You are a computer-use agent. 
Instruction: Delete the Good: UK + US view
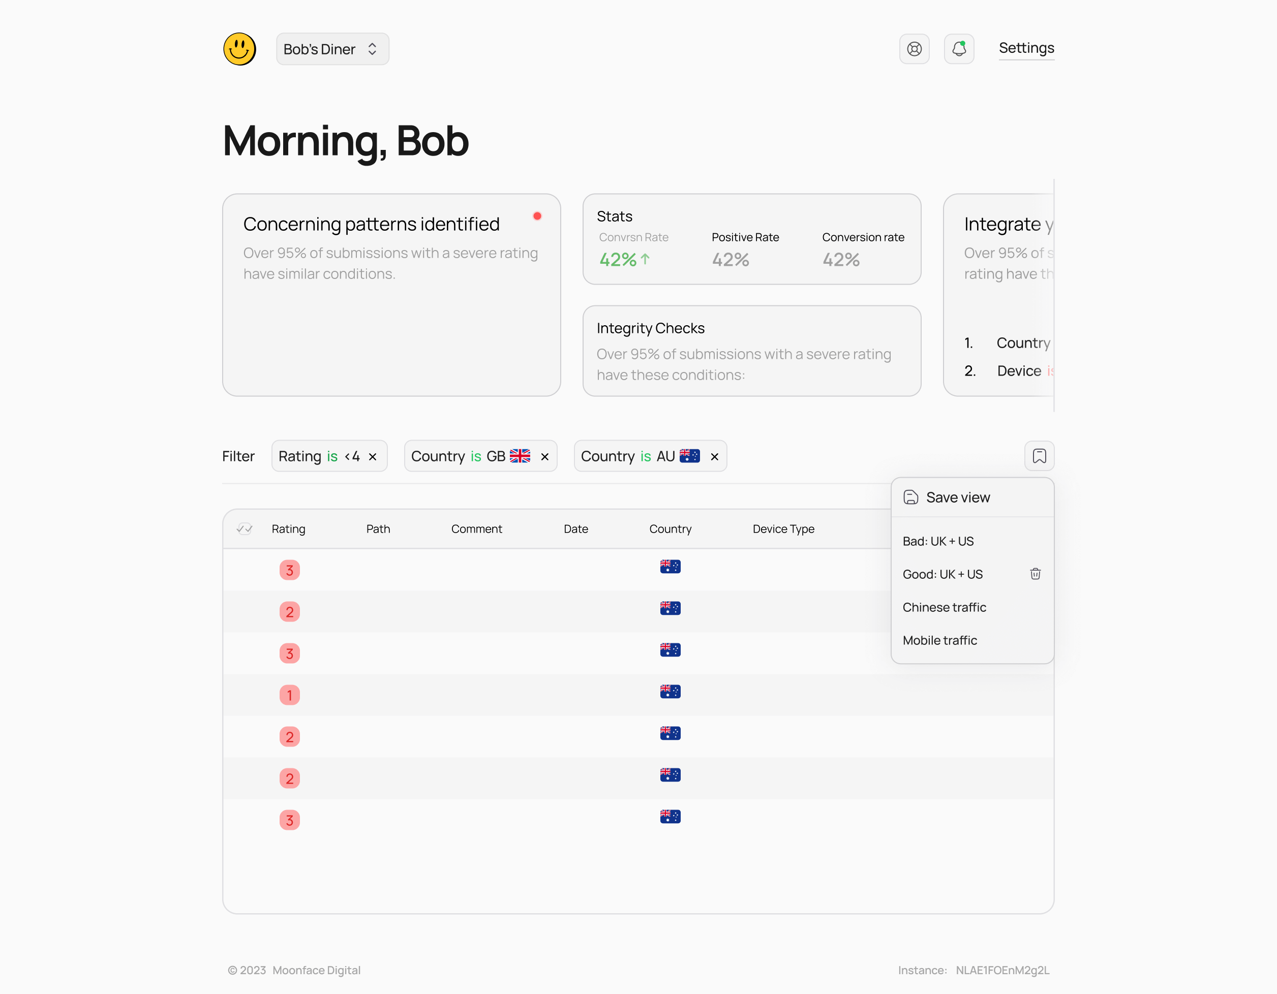pyautogui.click(x=1035, y=574)
